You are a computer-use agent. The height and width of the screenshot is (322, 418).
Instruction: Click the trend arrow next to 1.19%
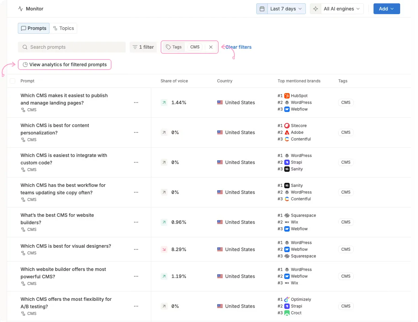pyautogui.click(x=164, y=276)
